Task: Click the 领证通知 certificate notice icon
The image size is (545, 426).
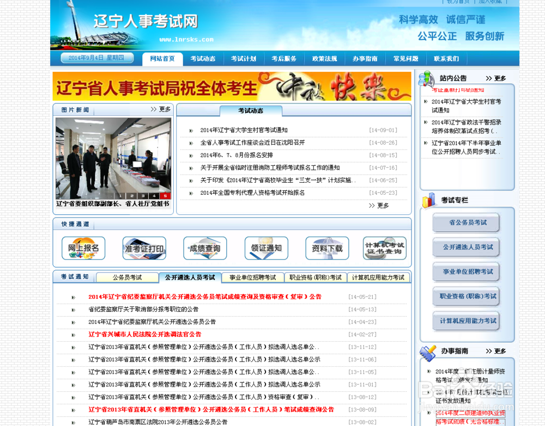Action: (266, 248)
